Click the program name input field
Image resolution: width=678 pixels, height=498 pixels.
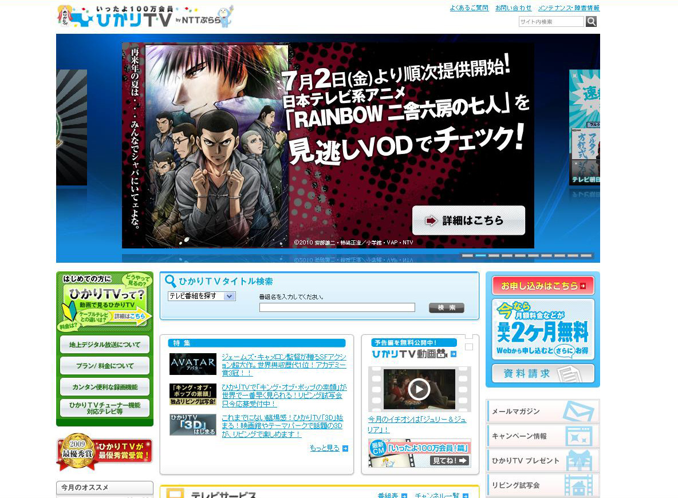337,307
